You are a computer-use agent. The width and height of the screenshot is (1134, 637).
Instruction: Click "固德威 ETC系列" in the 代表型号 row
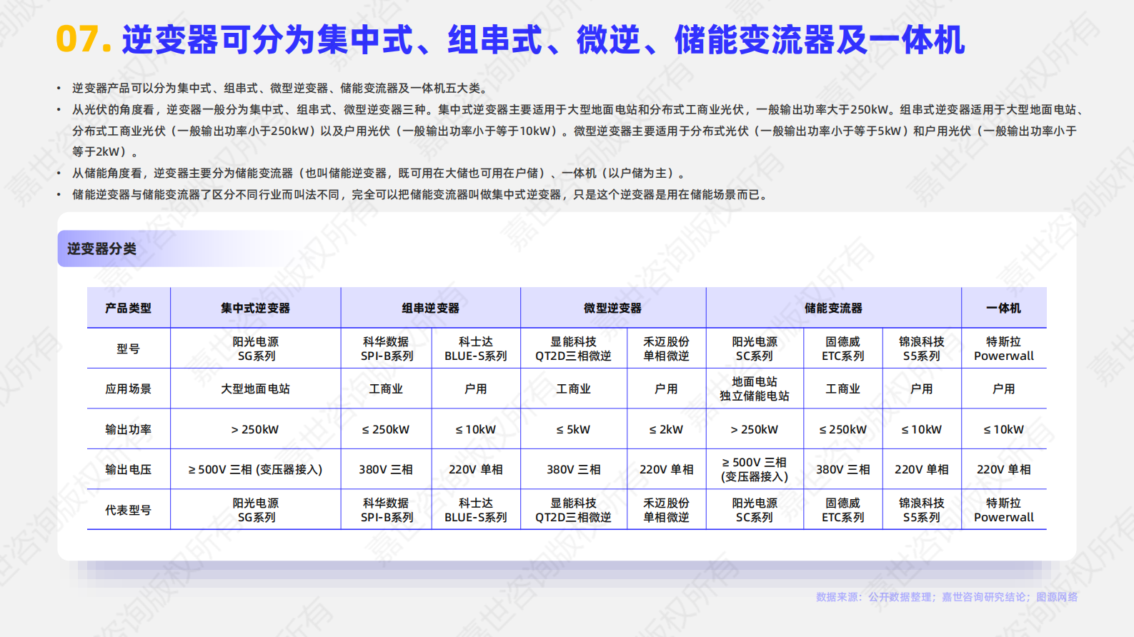843,511
